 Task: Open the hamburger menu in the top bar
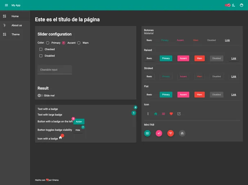point(6,5)
